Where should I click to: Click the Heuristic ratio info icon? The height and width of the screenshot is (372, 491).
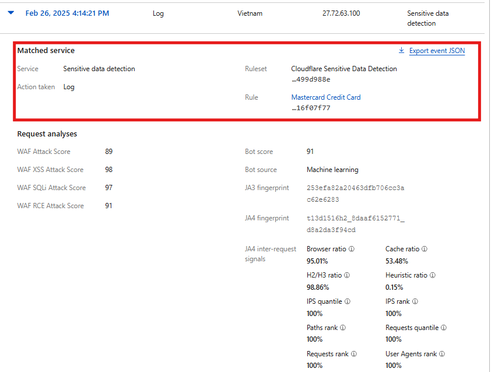click(x=433, y=275)
